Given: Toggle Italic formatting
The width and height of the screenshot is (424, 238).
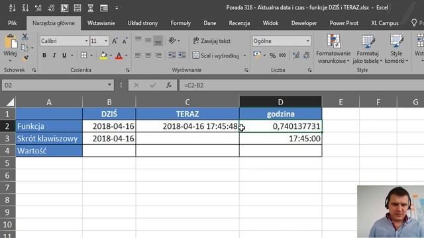Looking at the screenshot, I should (x=54, y=56).
